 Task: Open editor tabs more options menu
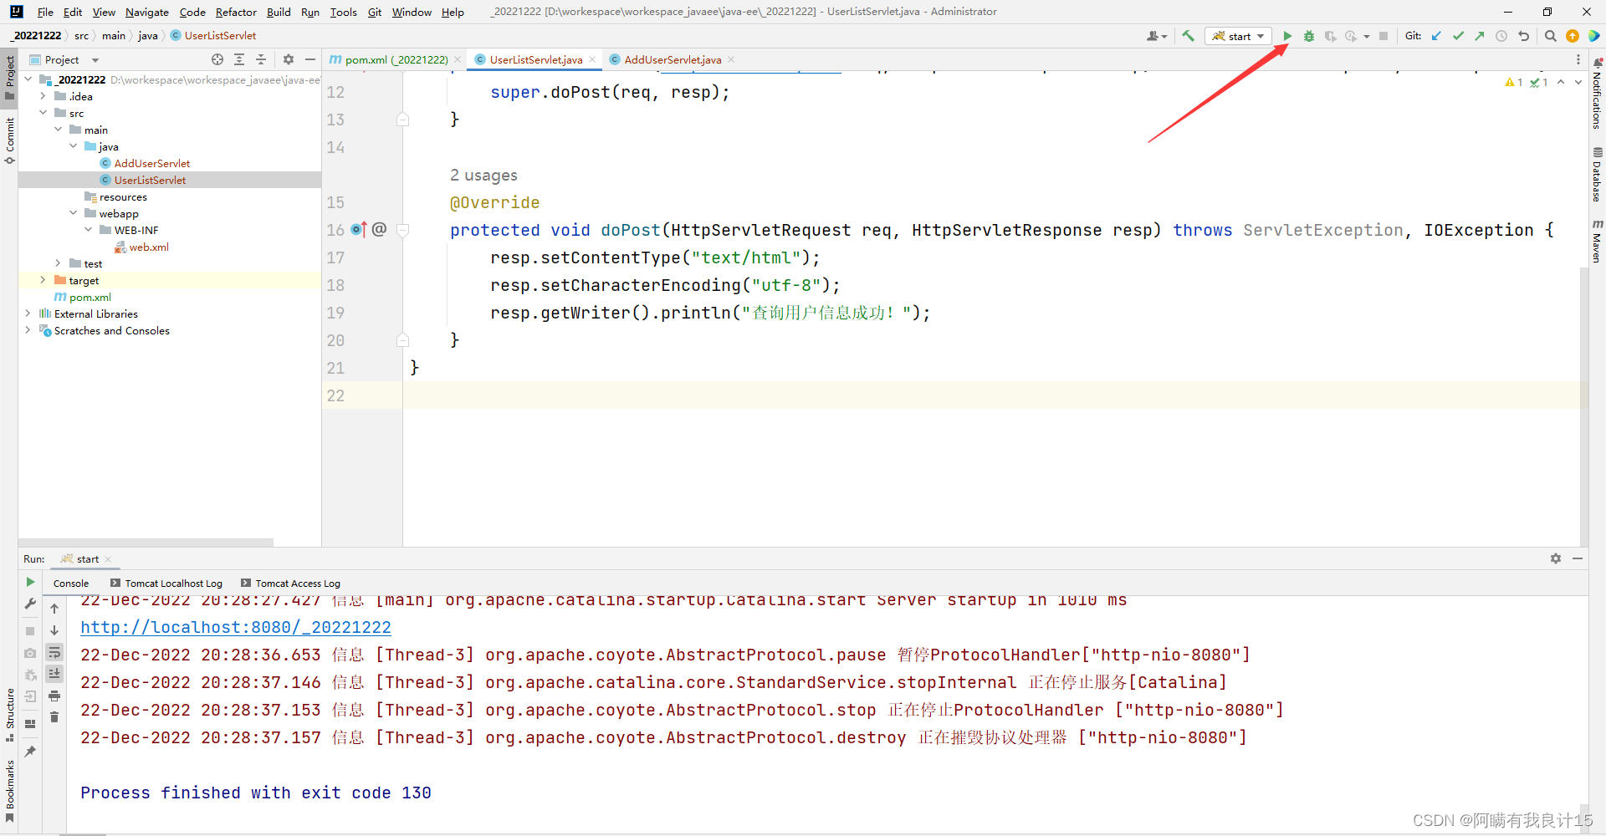click(x=1578, y=59)
